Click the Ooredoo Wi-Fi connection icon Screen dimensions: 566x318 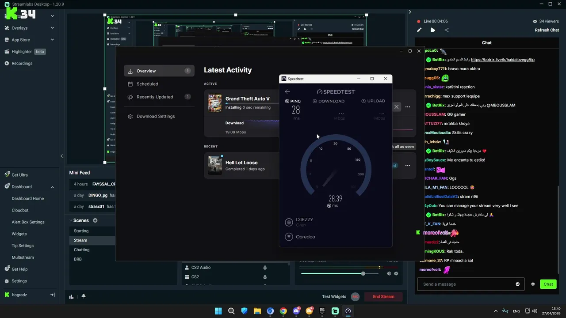(289, 237)
